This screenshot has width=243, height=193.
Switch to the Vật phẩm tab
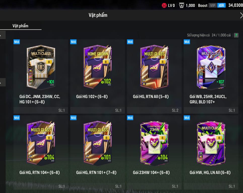[x=20, y=26]
